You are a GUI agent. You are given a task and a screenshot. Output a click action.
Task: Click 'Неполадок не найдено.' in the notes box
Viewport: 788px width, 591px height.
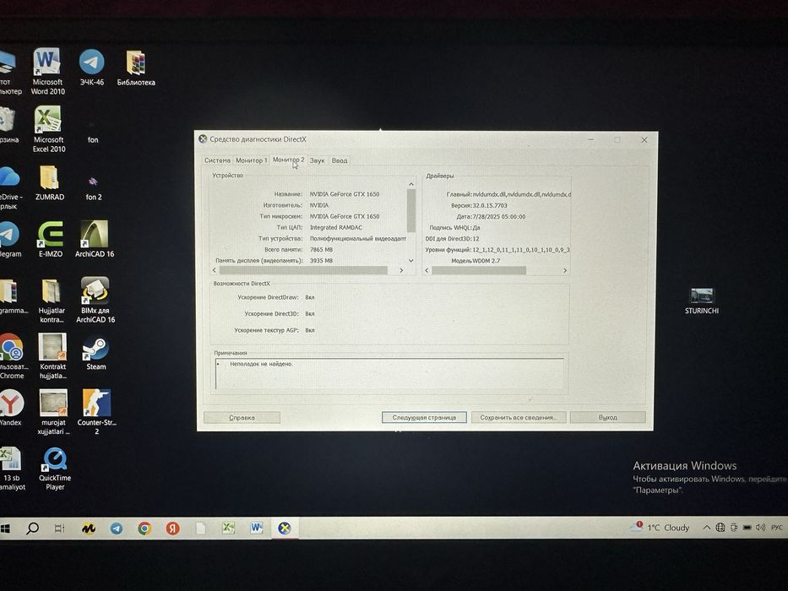(x=261, y=364)
